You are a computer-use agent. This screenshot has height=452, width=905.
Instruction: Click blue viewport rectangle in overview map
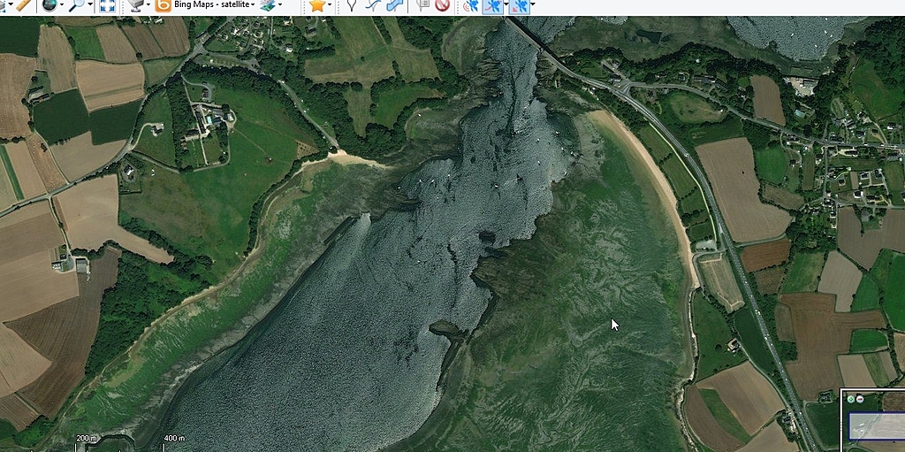[877, 425]
